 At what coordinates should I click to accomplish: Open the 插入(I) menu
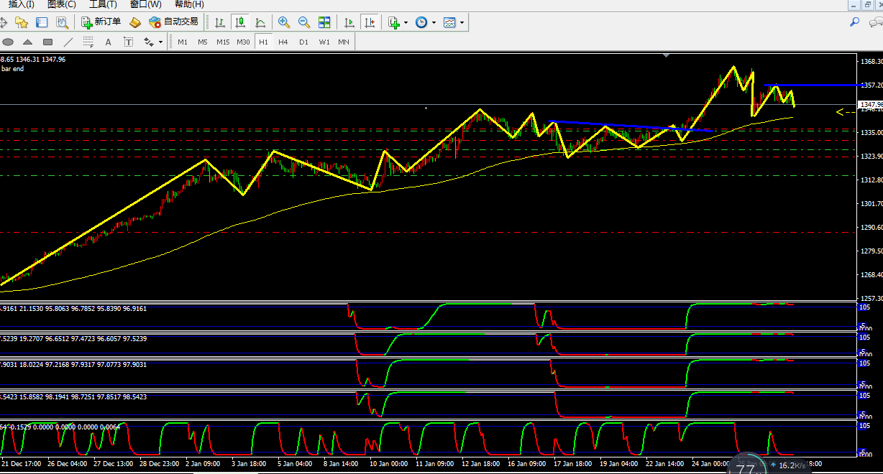coord(21,4)
